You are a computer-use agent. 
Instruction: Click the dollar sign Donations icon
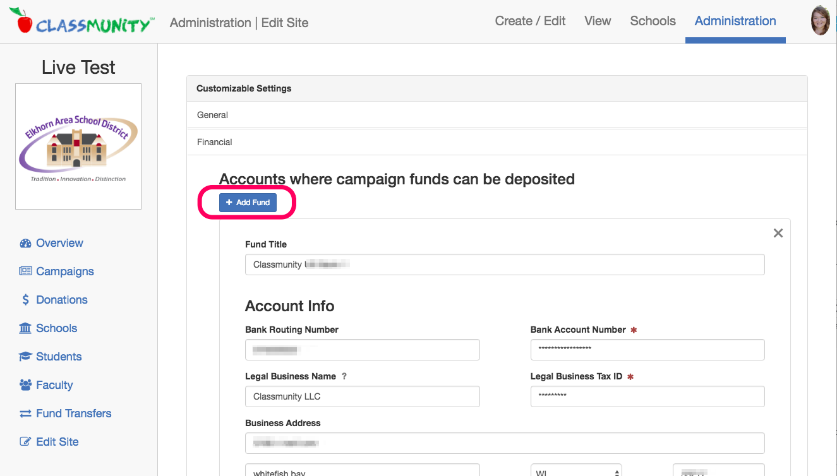[x=26, y=299]
